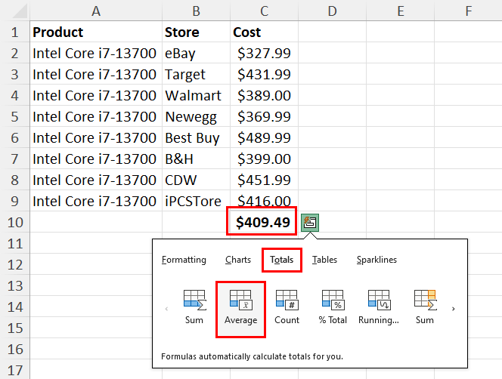This screenshot has width=502, height=379.
Task: Select the B&H store cell
Action: coord(197,159)
